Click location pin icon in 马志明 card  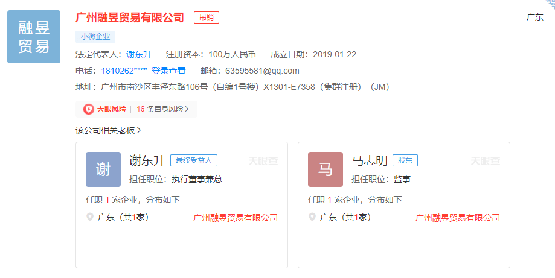point(312,217)
